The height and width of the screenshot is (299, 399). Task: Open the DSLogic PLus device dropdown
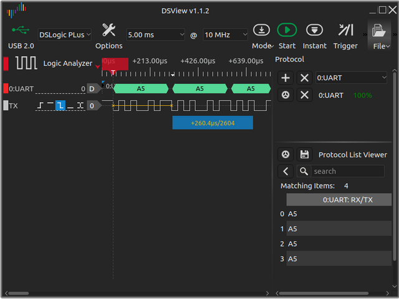(65, 35)
